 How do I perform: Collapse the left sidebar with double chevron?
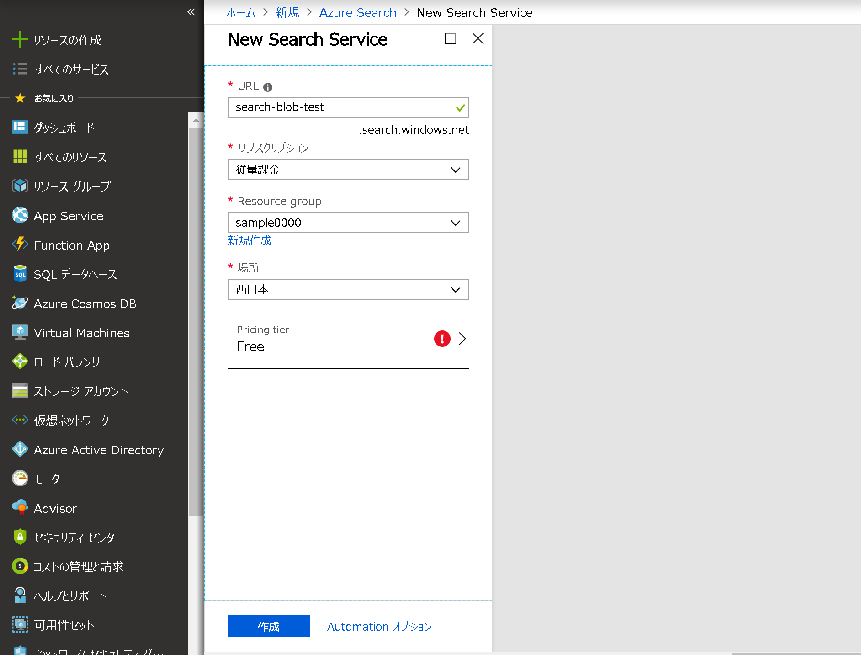[191, 12]
